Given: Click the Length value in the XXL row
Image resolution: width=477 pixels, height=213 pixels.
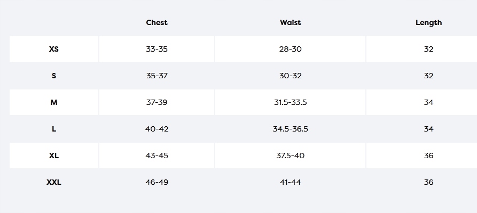Looking at the screenshot, I should tap(428, 182).
